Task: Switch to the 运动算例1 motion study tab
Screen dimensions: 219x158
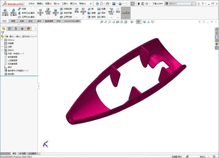Action: [33, 153]
